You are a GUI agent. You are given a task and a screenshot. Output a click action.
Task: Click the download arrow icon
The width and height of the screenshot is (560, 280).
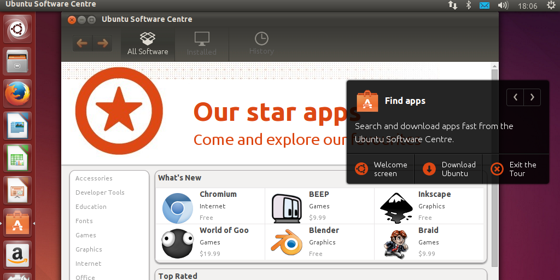point(429,169)
